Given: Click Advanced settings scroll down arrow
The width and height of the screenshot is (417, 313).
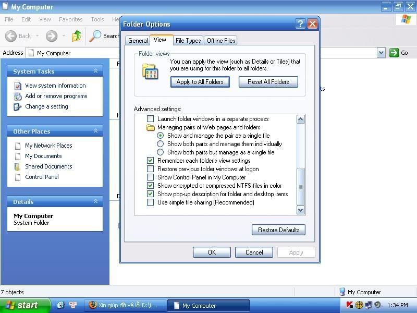Looking at the screenshot, I should (301, 210).
